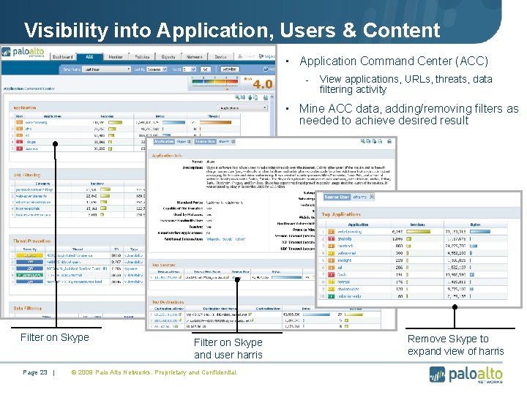Click the informational severity badge
This screenshot has height=395, width=527.
coord(29,276)
